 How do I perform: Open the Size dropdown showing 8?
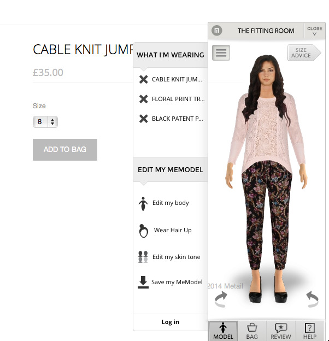click(x=45, y=121)
